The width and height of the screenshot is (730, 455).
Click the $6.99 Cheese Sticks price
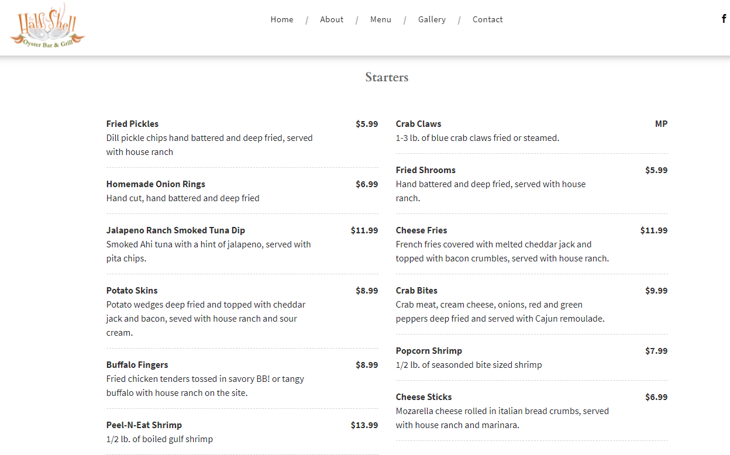pyautogui.click(x=656, y=397)
